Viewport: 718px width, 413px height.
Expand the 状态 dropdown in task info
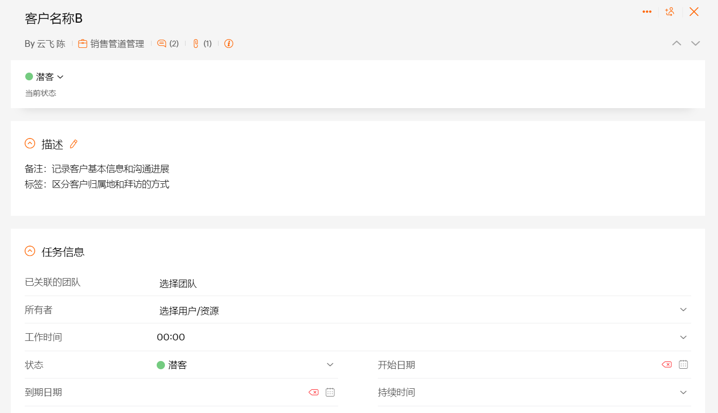[330, 364]
